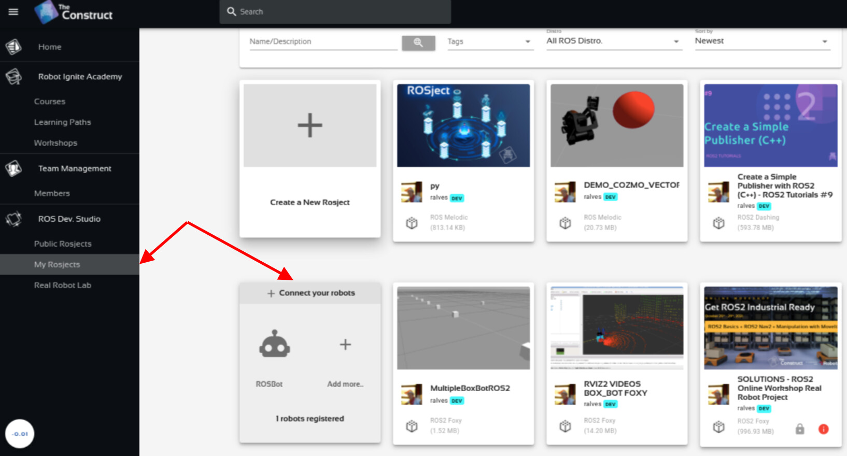847x456 pixels.
Task: Click the plus icon to create rosject
Action: coord(310,125)
